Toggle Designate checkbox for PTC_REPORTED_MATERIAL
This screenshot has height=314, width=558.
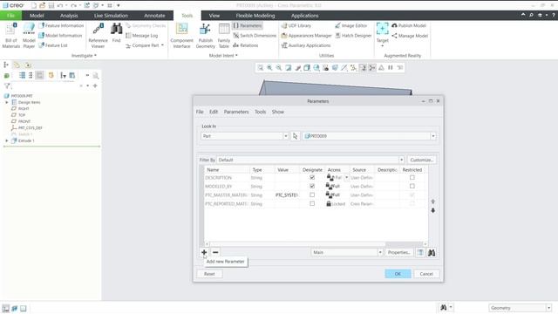click(x=312, y=203)
